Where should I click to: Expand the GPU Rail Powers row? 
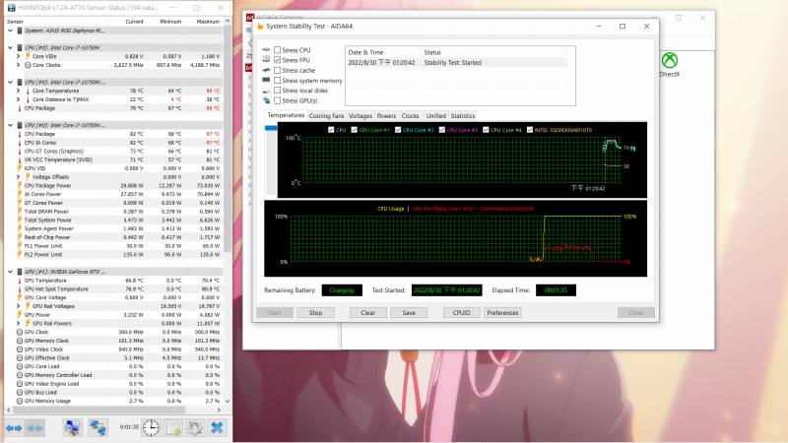tap(18, 324)
